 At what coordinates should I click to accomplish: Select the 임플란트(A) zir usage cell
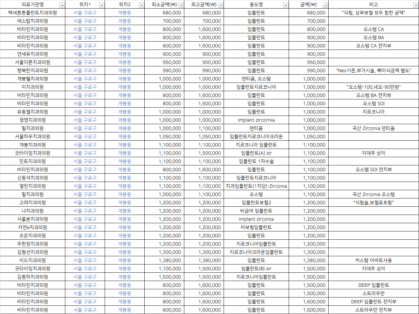click(256, 153)
